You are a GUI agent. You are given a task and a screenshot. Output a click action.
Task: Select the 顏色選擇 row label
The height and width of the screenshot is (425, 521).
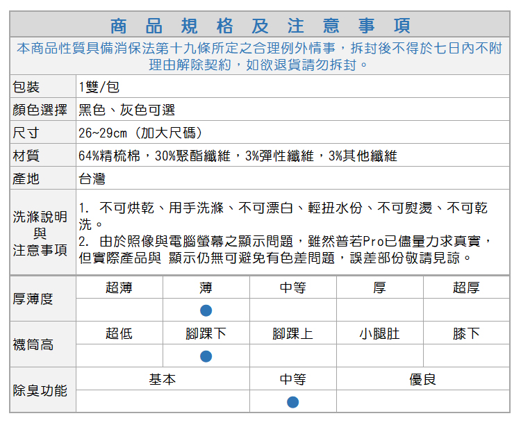[x=40, y=110]
